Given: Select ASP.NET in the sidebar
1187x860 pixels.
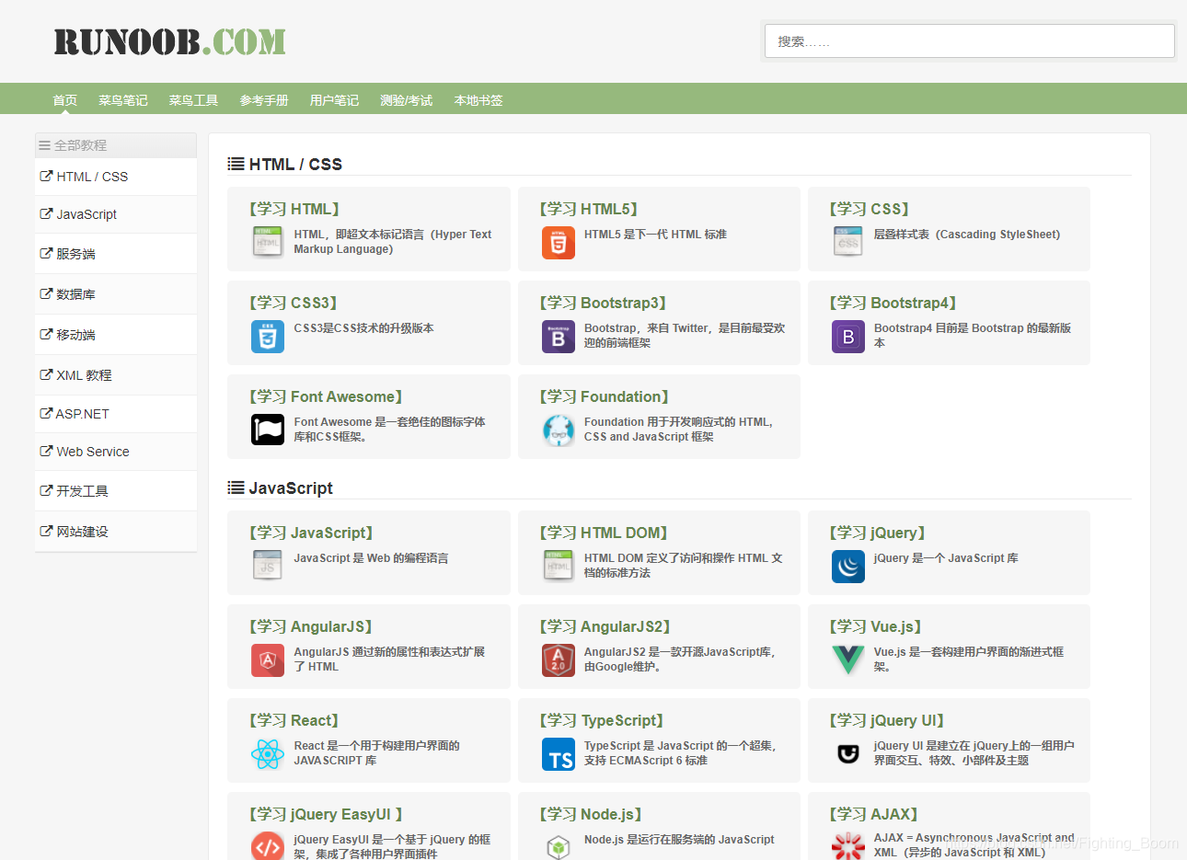Looking at the screenshot, I should point(116,414).
